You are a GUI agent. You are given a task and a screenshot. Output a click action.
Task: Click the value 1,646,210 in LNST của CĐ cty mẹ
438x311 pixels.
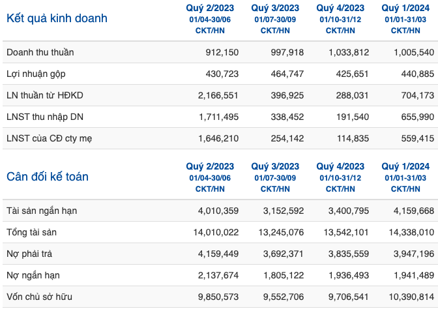coord(219,138)
